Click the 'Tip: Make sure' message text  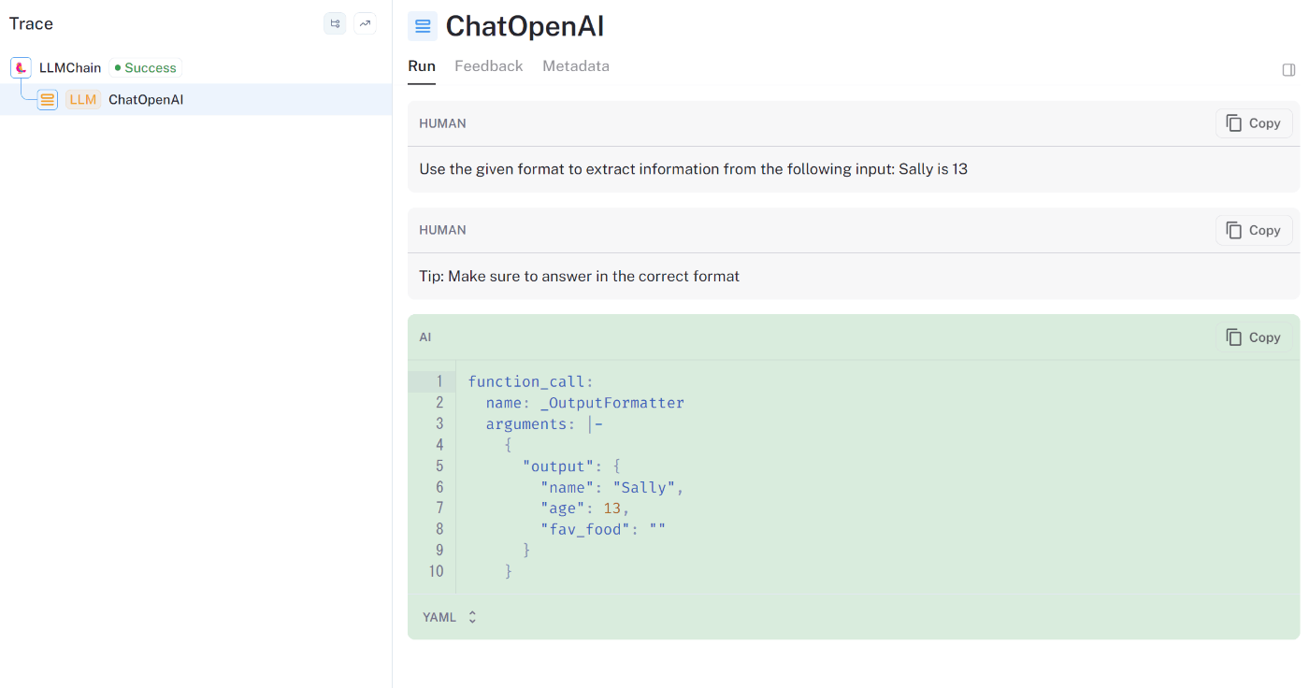pos(580,276)
